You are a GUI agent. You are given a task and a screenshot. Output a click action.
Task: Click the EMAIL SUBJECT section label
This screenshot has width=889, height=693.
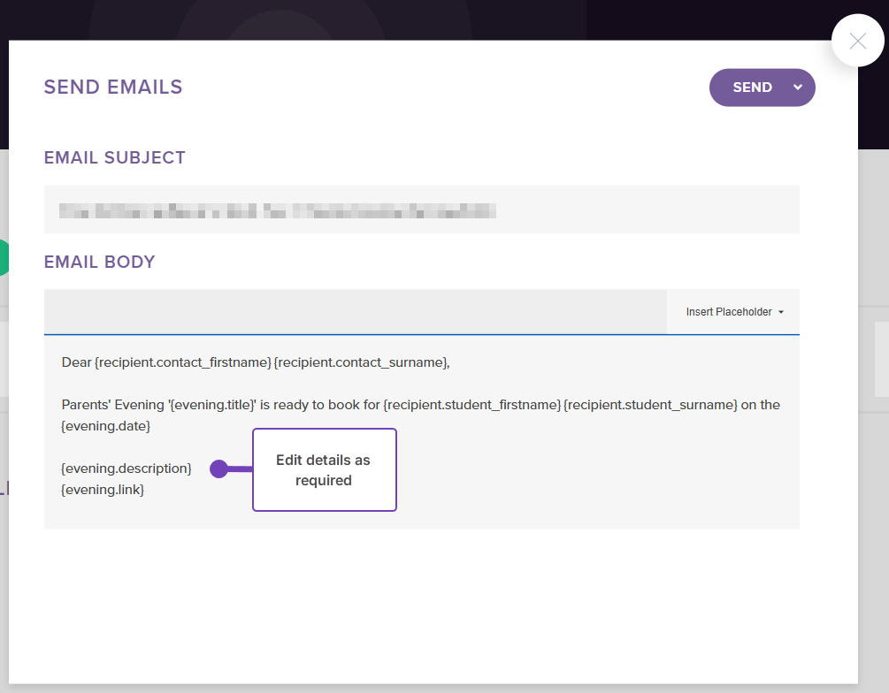click(x=114, y=157)
